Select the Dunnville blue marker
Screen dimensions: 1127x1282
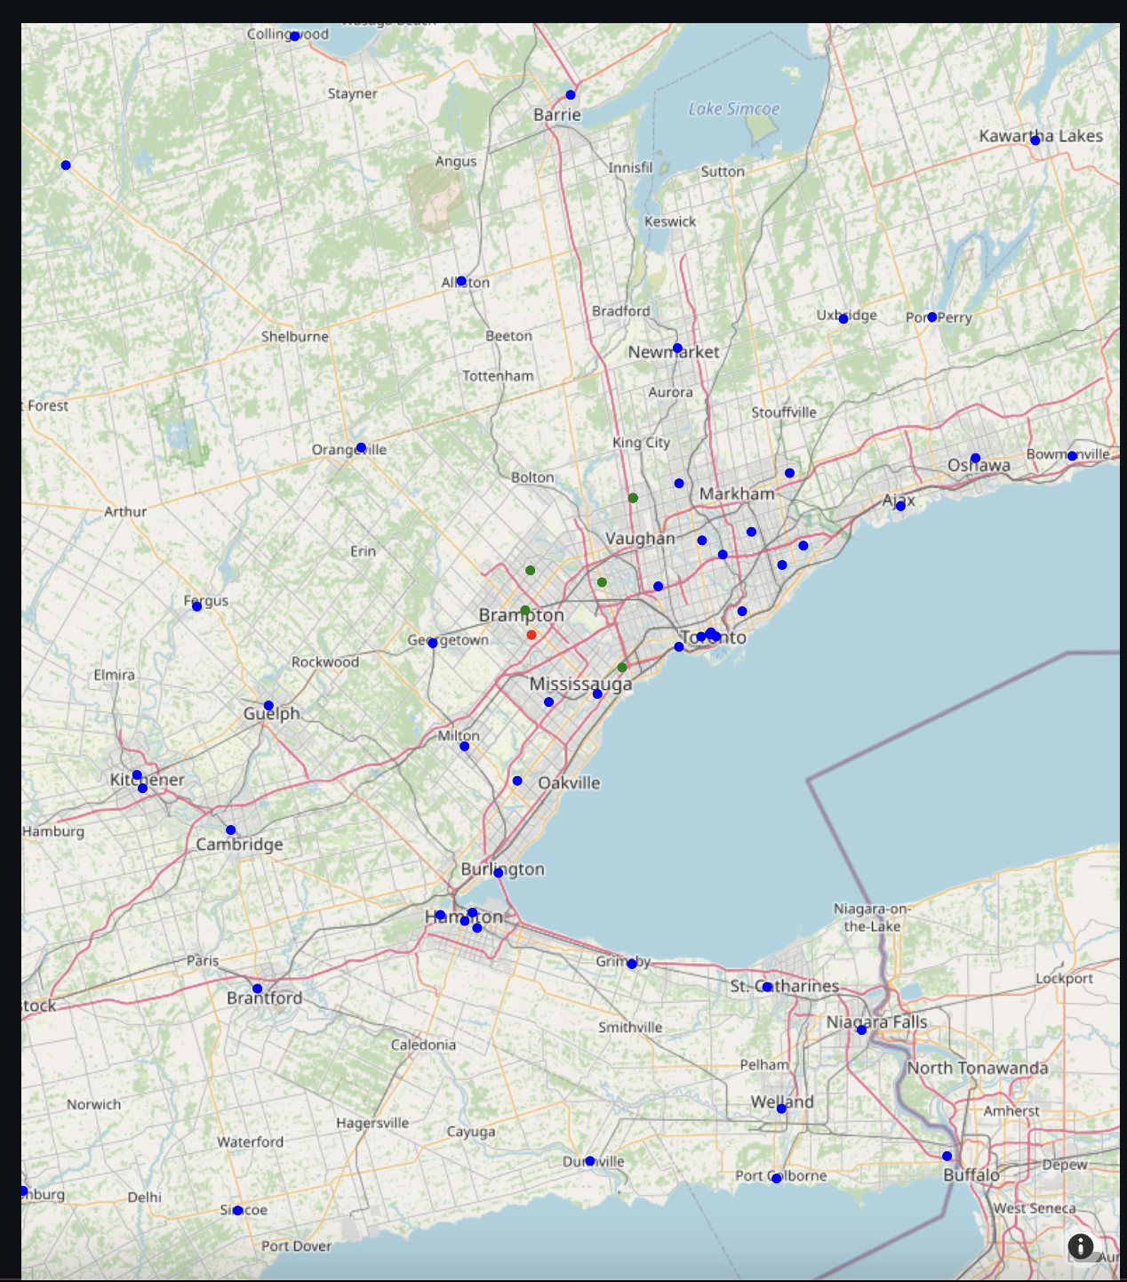pos(590,1161)
